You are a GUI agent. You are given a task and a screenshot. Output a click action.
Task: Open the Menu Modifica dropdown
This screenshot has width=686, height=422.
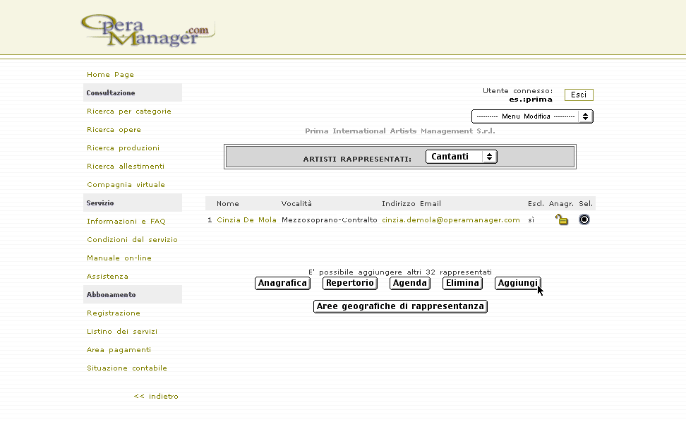(531, 116)
